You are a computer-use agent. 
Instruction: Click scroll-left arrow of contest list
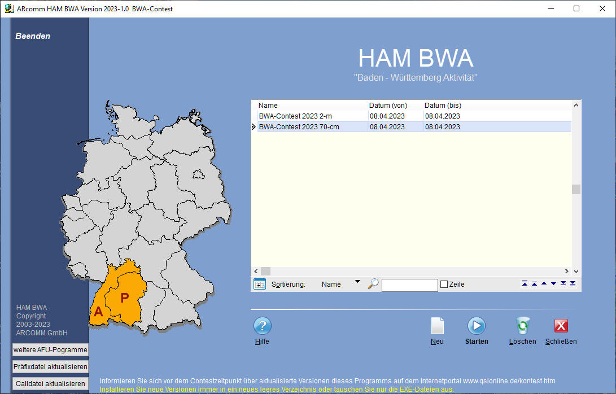coord(256,271)
